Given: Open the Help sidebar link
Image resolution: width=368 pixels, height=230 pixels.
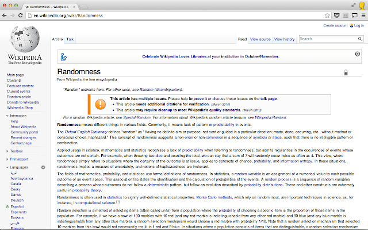Looking at the screenshot, I should 14,121.
